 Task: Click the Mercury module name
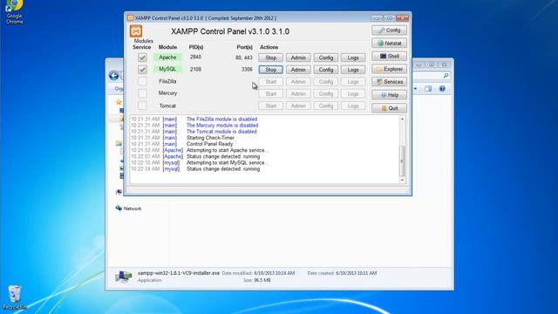(167, 93)
